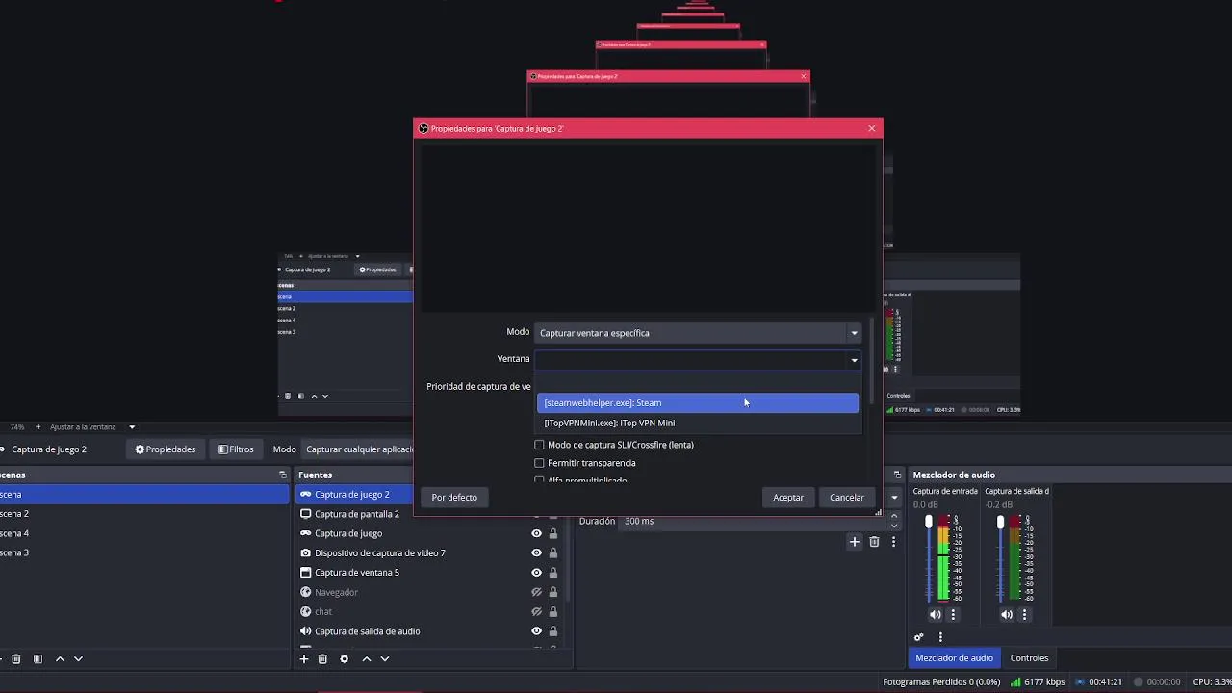Select scene 4 in scenes list
The width and height of the screenshot is (1232, 693).
pyautogui.click(x=144, y=533)
